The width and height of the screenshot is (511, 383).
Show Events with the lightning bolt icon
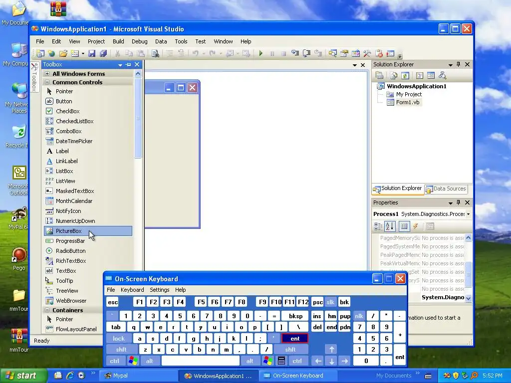[415, 226]
